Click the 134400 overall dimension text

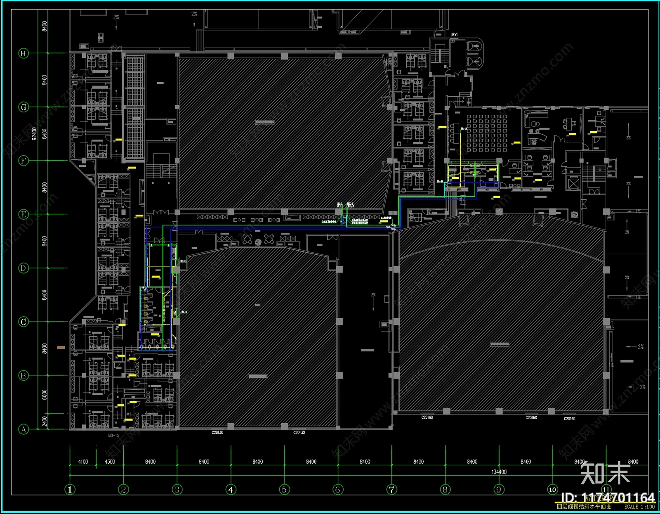pyautogui.click(x=499, y=472)
